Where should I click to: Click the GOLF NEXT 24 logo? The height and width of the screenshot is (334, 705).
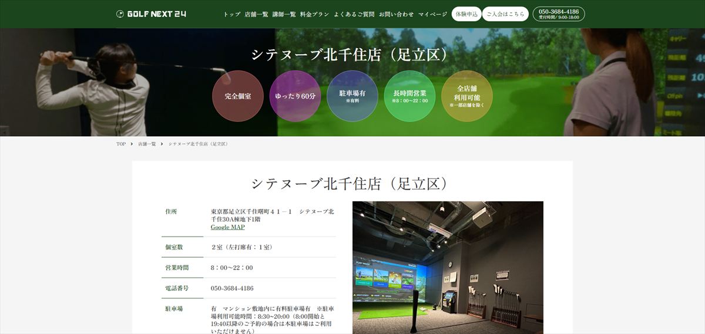pyautogui.click(x=151, y=14)
